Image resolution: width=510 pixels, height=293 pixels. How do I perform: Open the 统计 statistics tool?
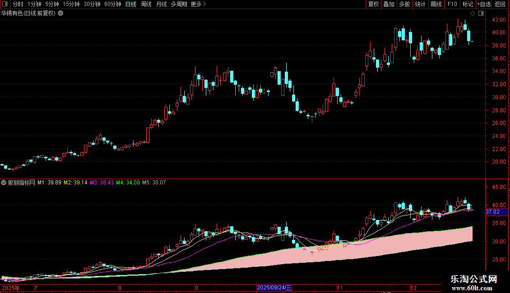(x=420, y=4)
